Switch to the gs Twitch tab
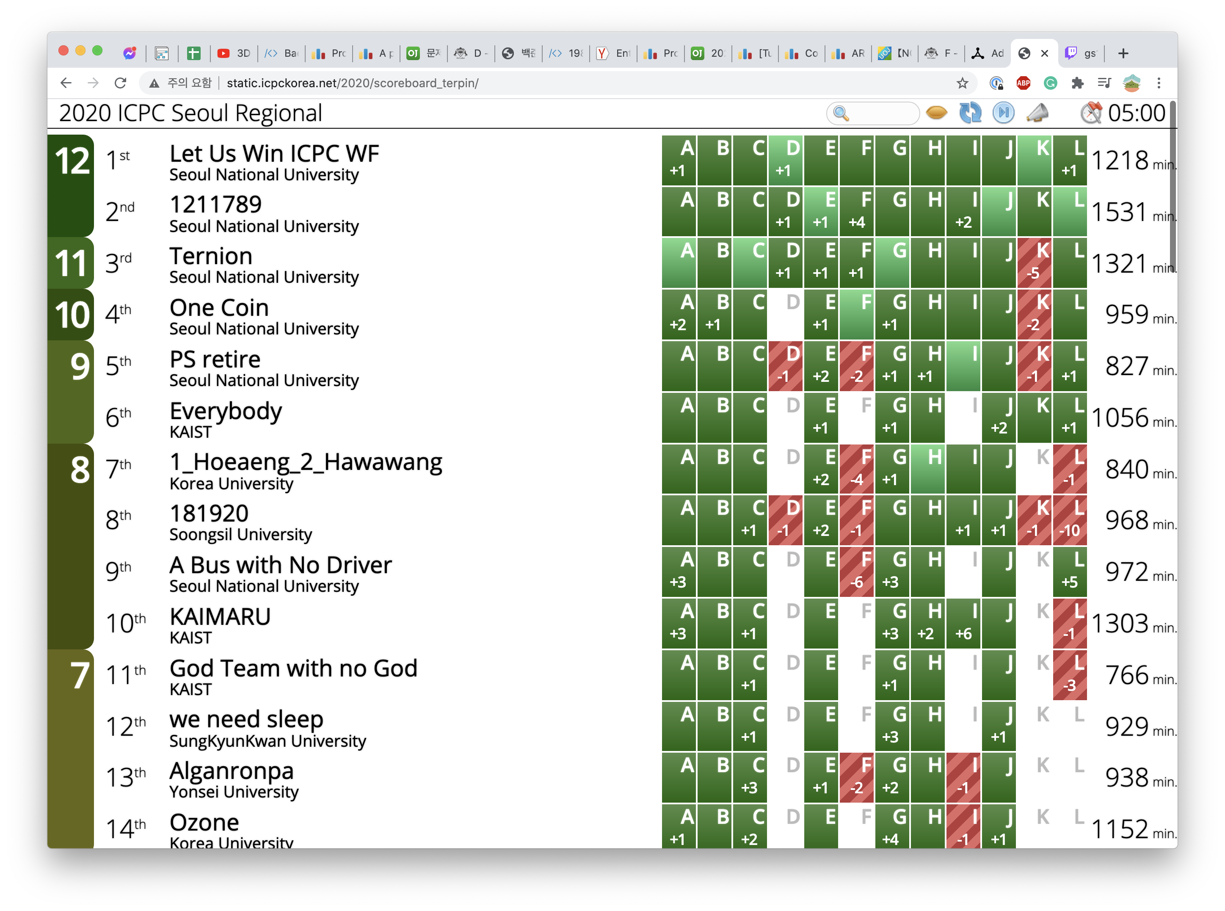 1081,53
